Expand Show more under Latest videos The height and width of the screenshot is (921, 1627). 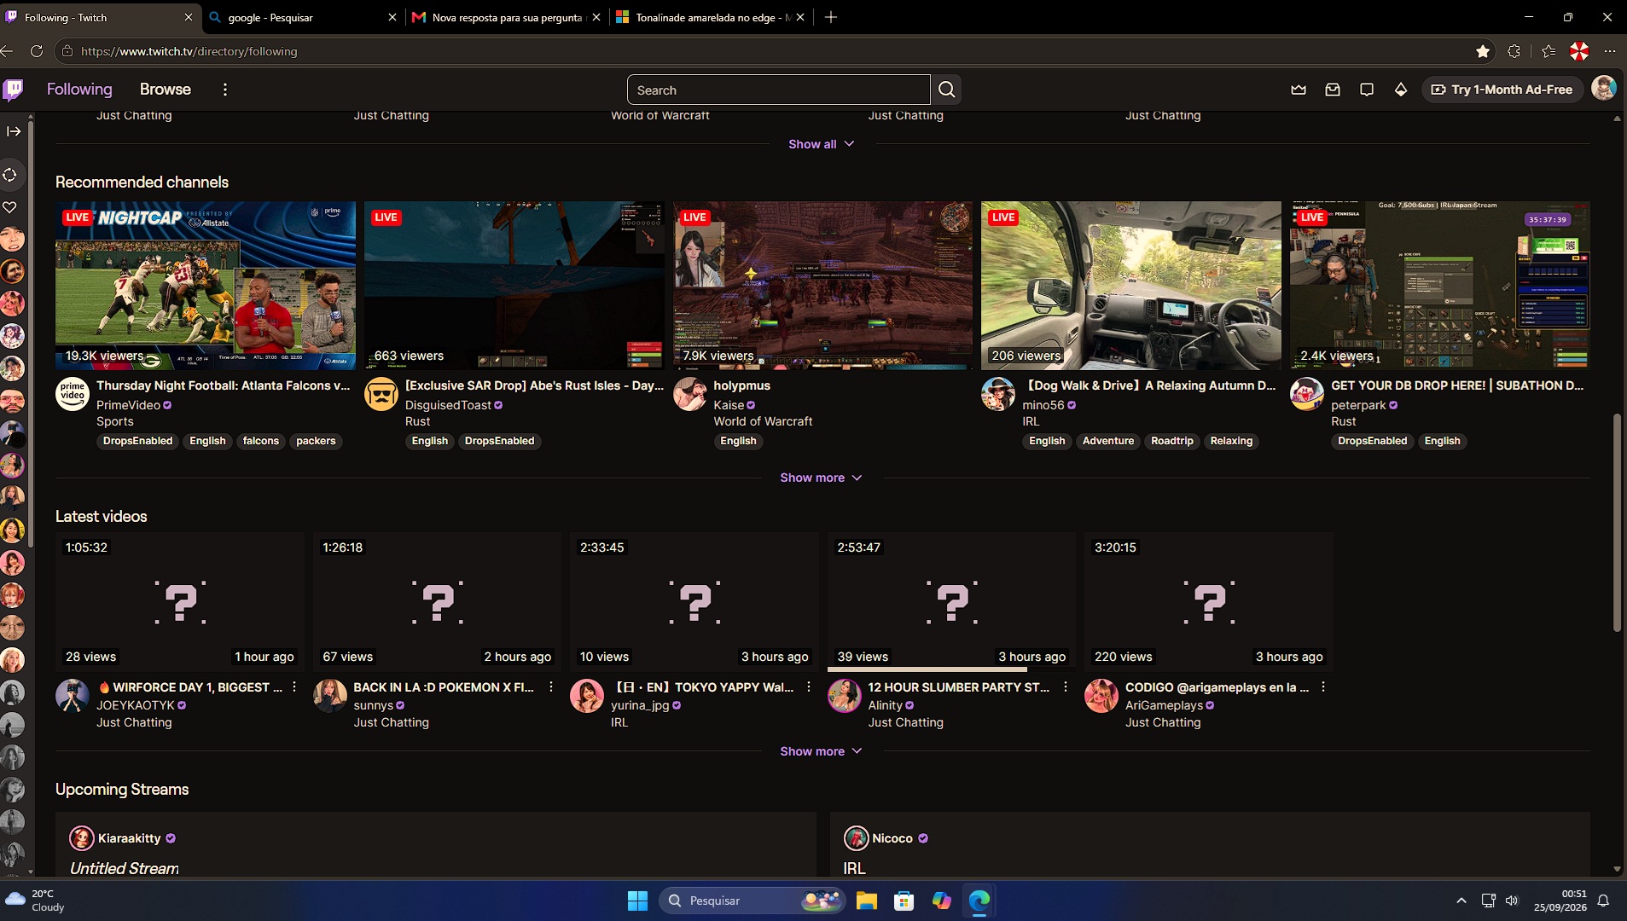click(821, 751)
